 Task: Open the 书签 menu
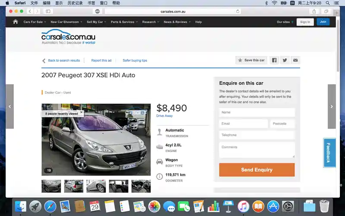(91, 3)
